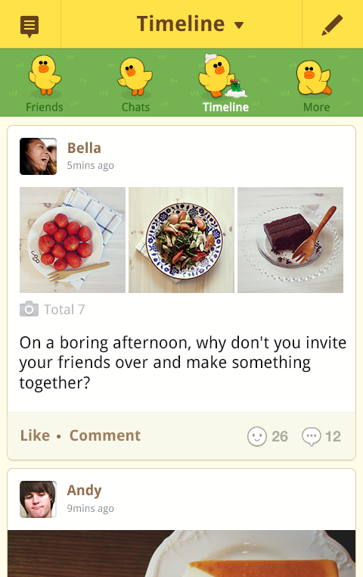The image size is (363, 577).
Task: View the 26 likes smiley icon
Action: coord(257,436)
